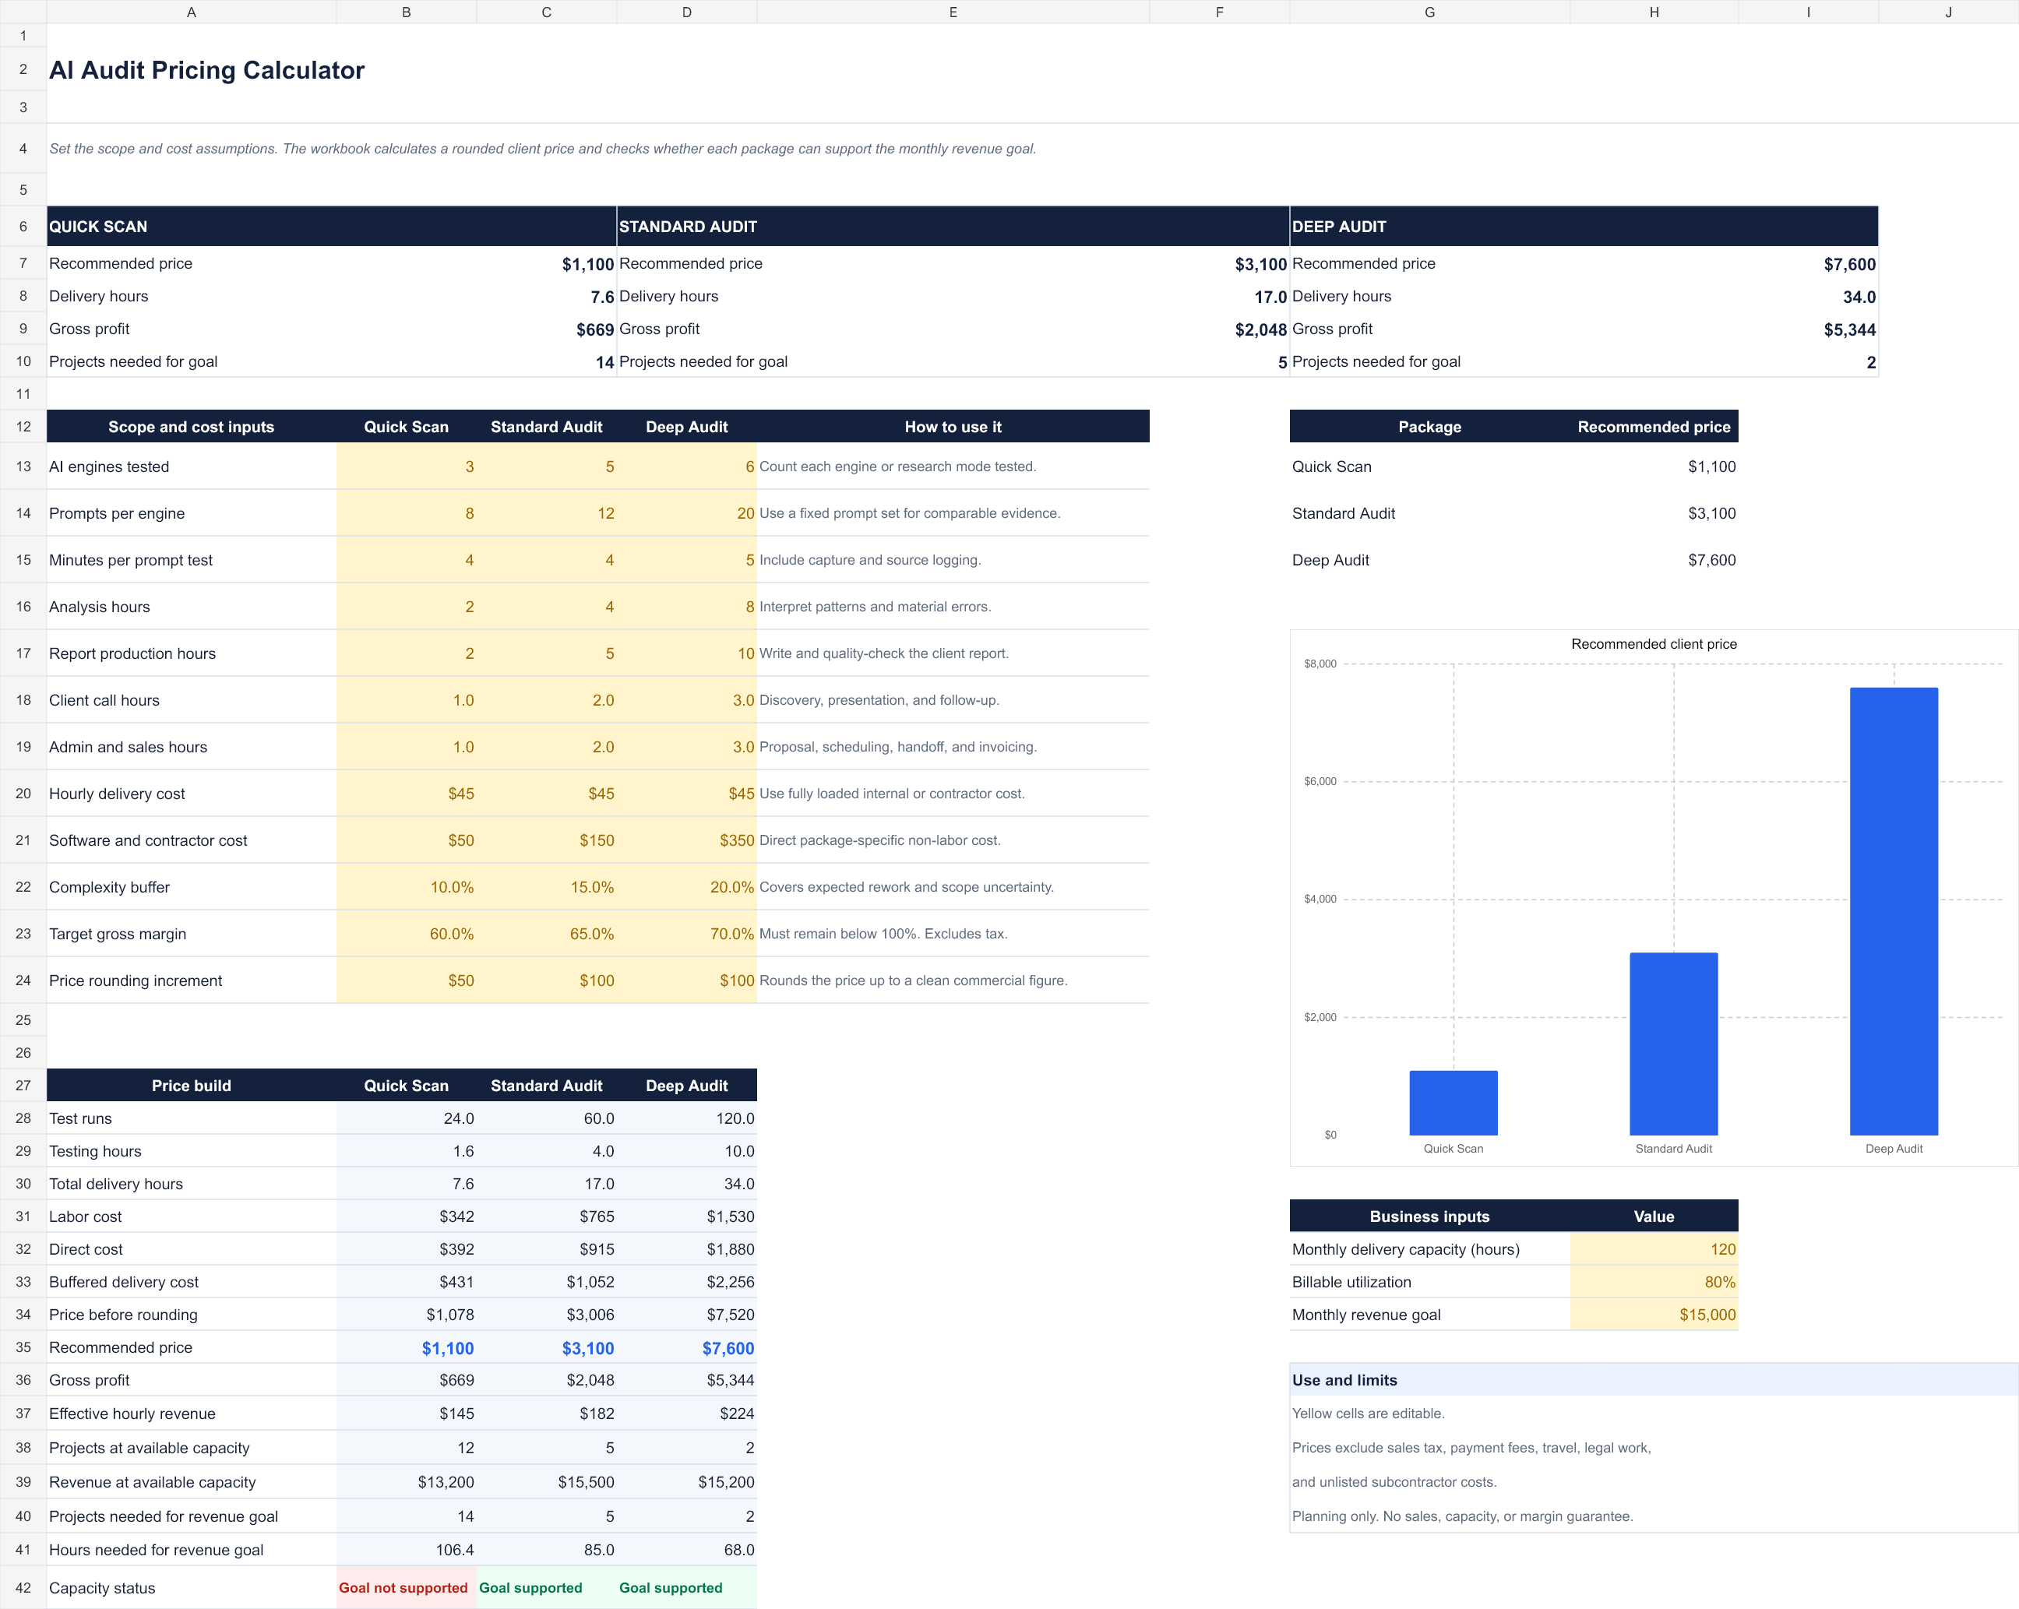Viewport: 2019px width, 1609px height.
Task: Select column E header
Action: (953, 12)
